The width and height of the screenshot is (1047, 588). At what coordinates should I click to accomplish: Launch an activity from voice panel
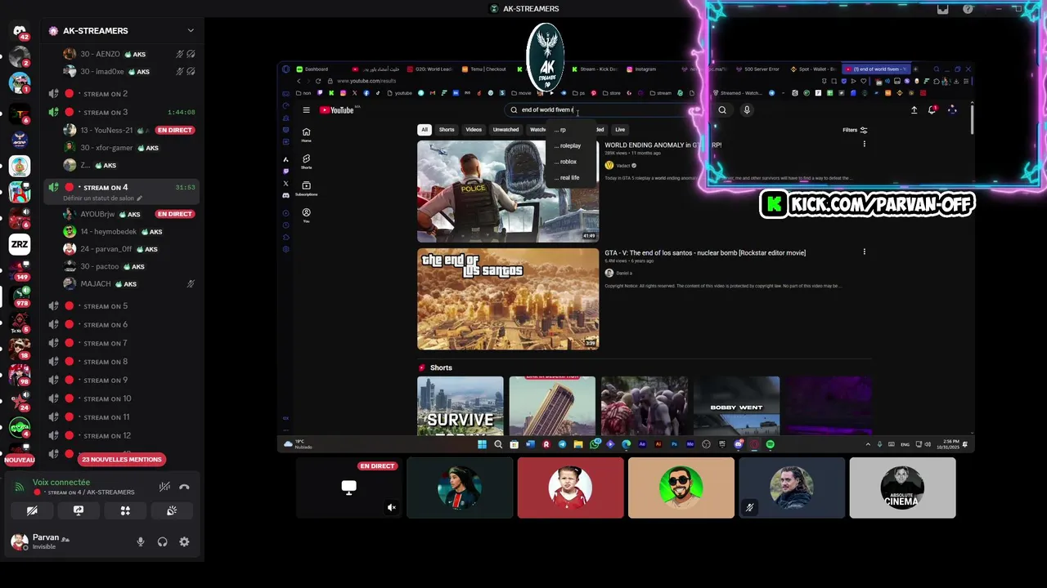[x=125, y=510]
